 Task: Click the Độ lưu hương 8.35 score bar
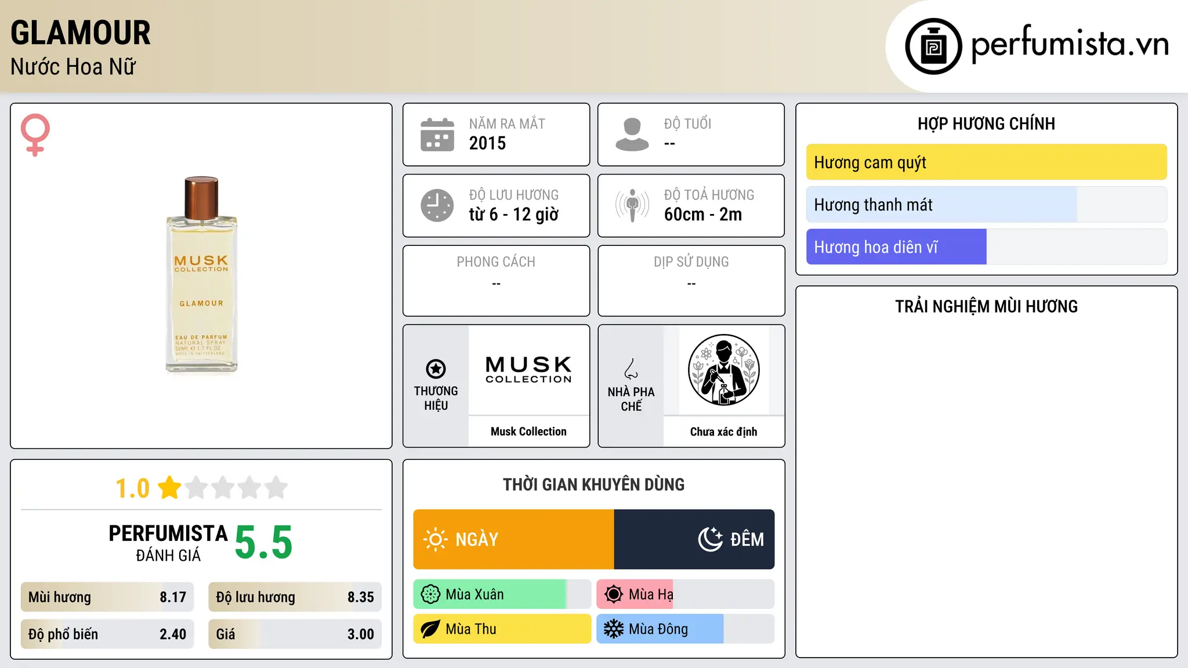point(295,597)
